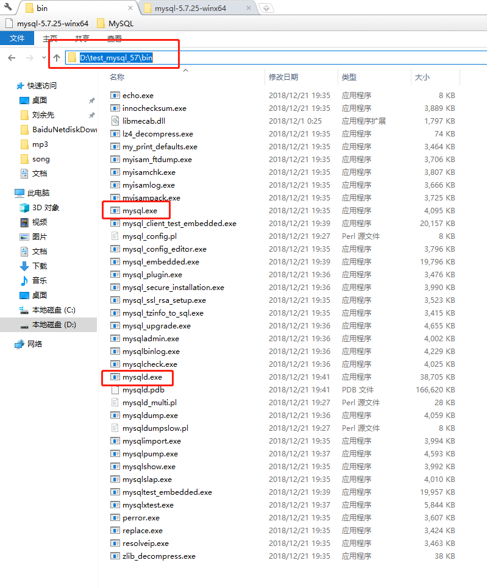487x588 pixels.
Task: Select mysql.exe file icon
Action: coord(115,210)
